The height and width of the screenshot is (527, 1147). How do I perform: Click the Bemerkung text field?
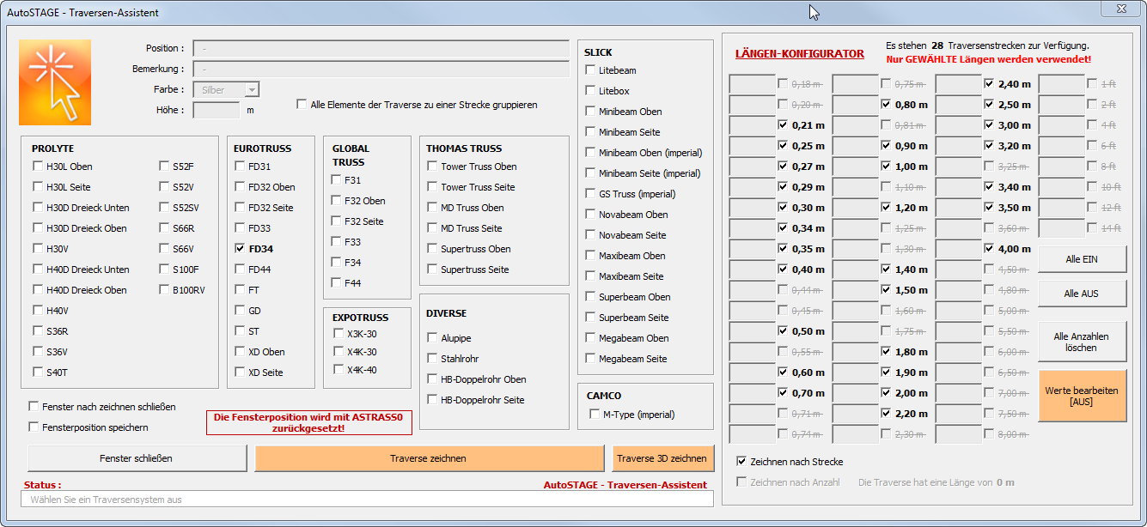(x=381, y=69)
